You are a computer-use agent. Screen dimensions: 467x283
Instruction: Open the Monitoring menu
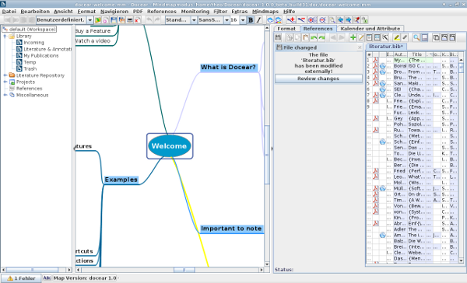pos(195,12)
